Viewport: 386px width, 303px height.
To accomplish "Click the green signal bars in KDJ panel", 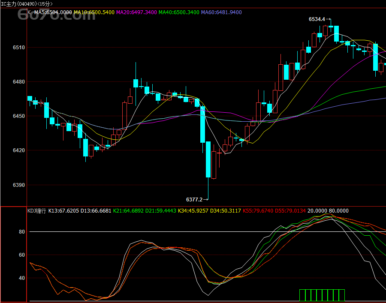I will (322, 295).
